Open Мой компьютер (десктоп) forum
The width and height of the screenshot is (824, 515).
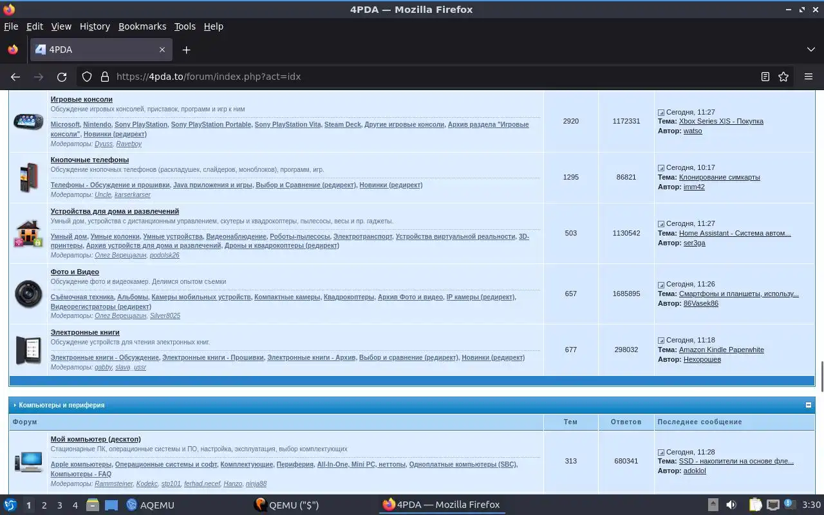click(96, 439)
